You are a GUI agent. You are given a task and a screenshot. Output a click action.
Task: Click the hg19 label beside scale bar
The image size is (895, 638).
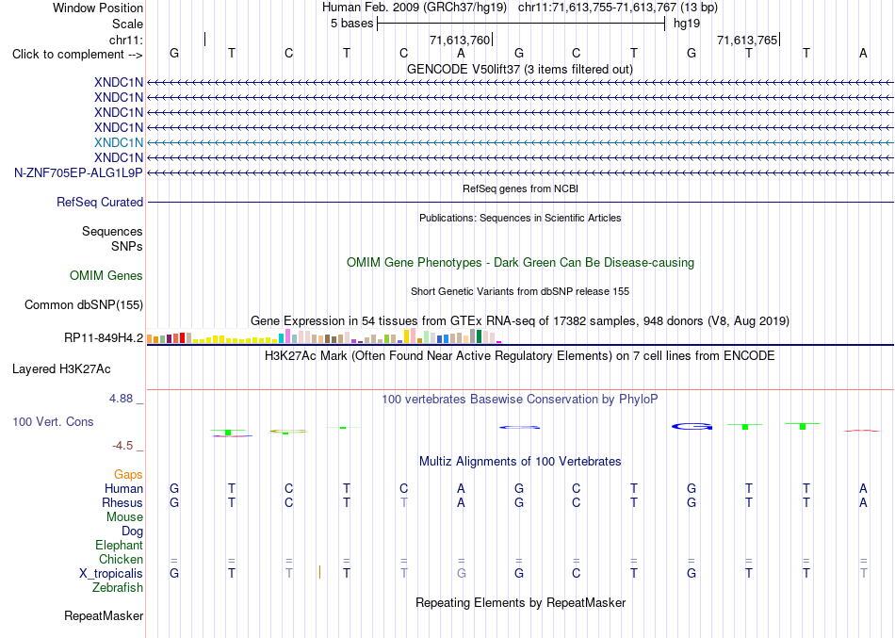(687, 24)
